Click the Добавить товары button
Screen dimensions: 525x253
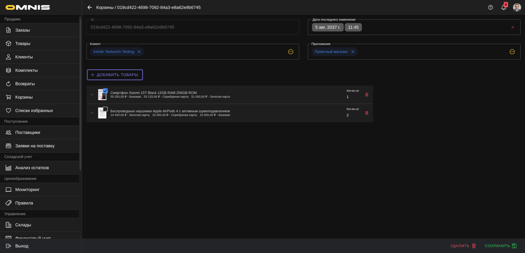[x=115, y=75]
